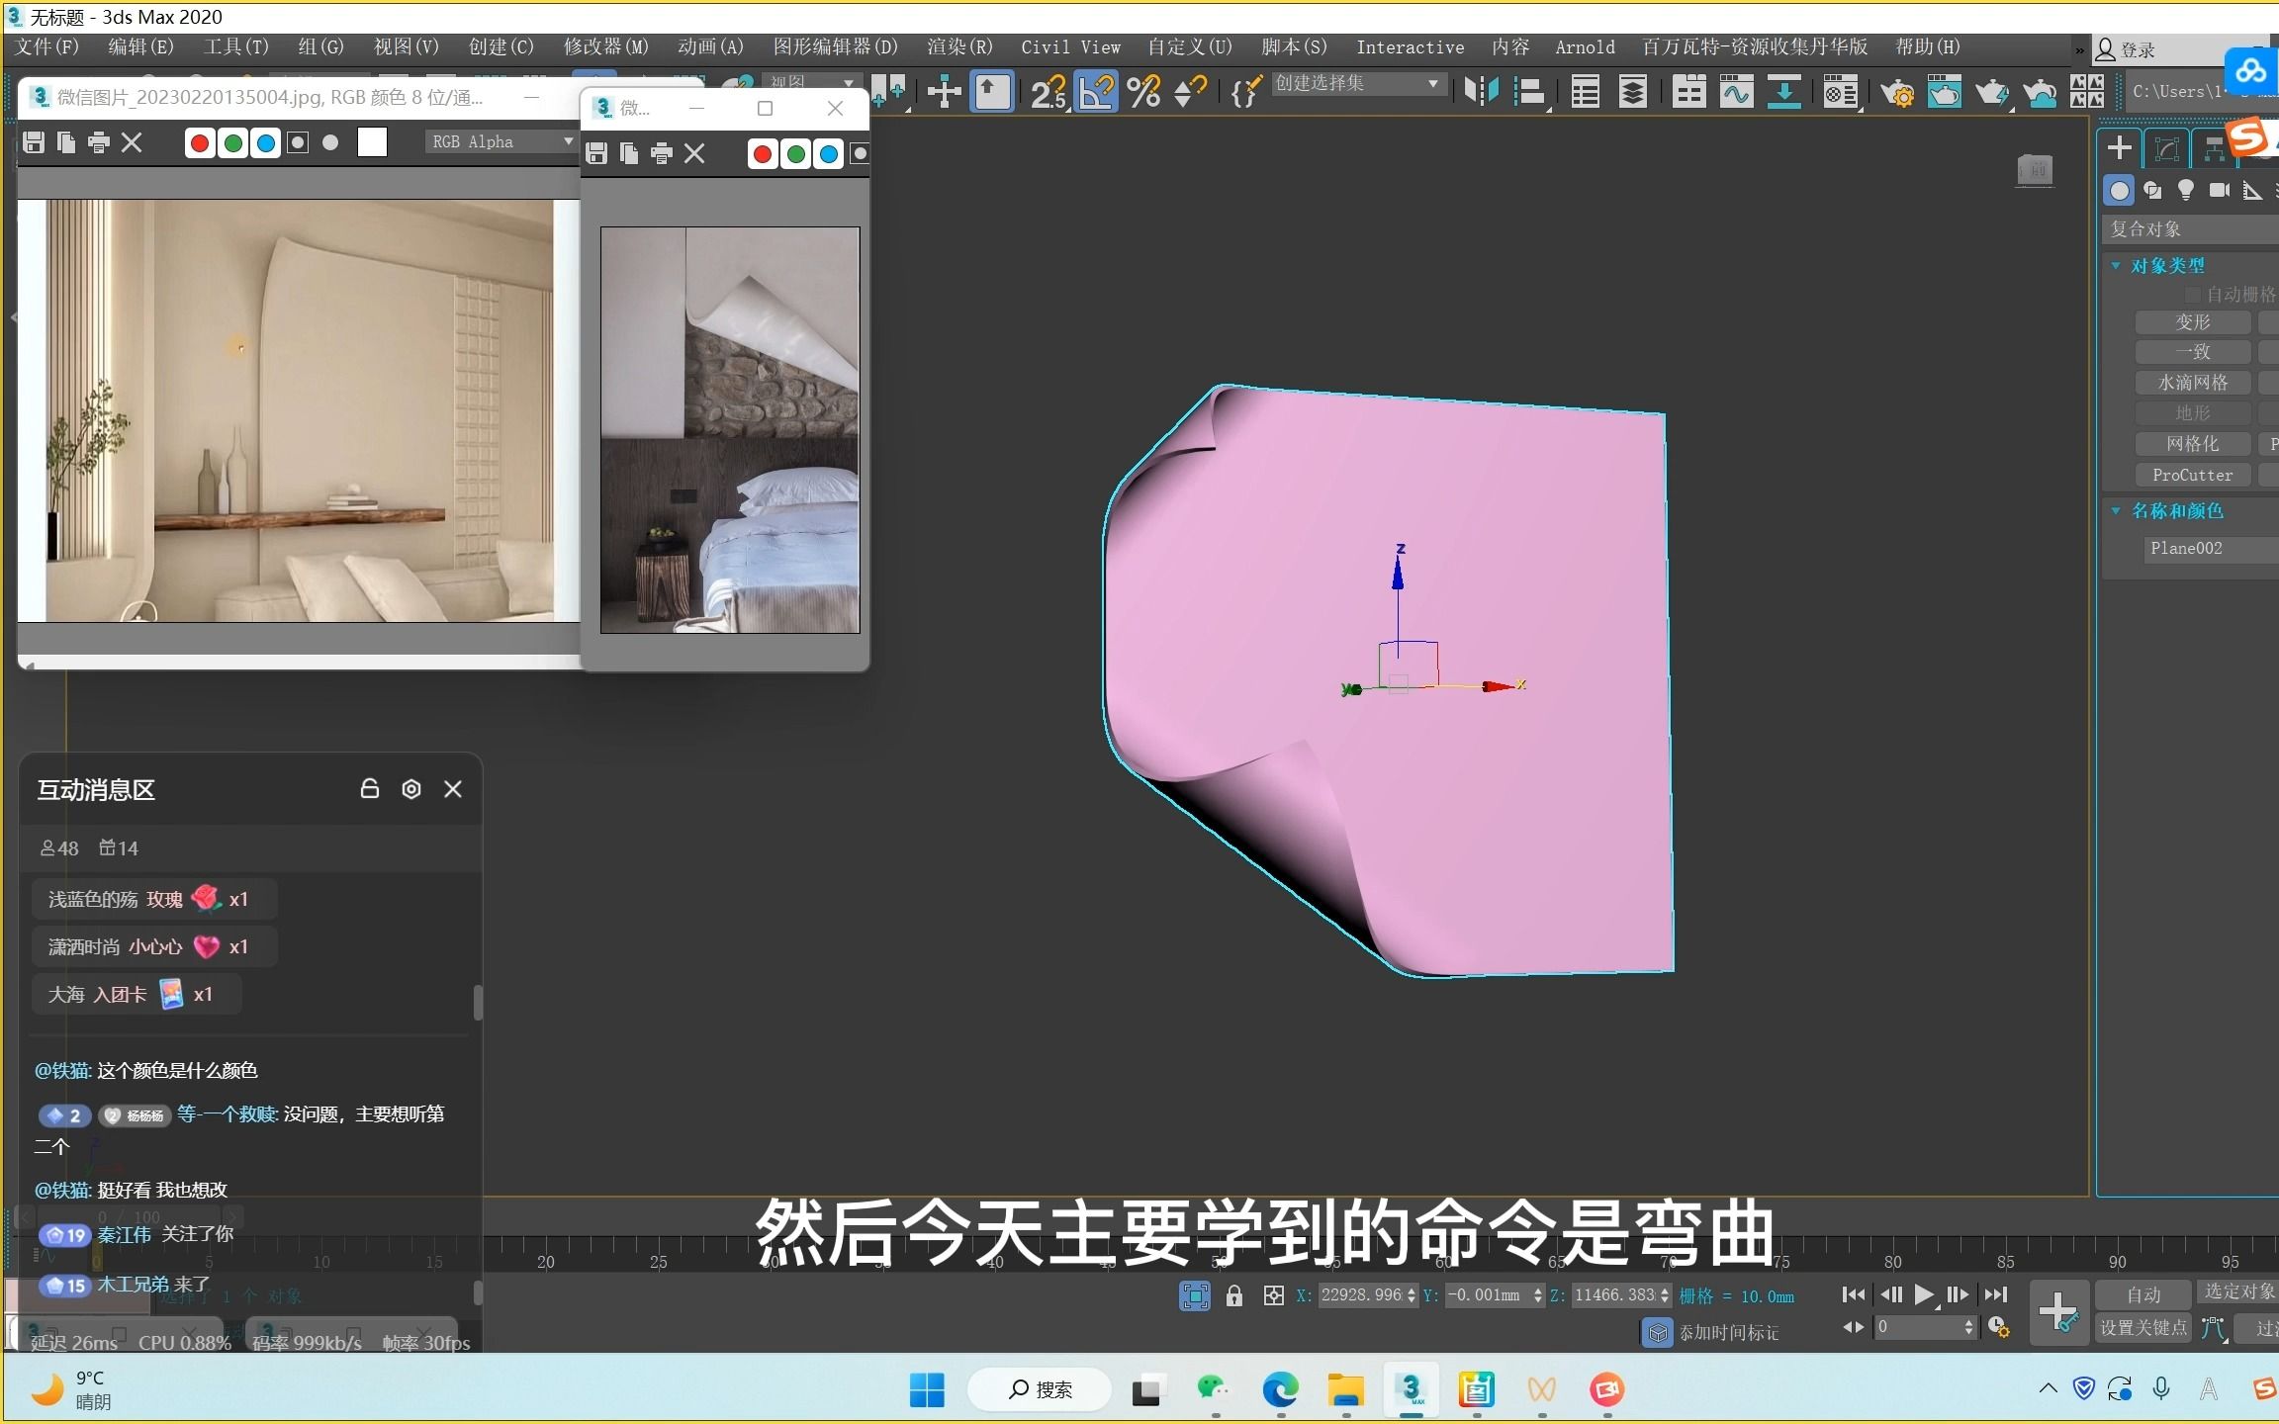This screenshot has width=2279, height=1424.
Task: Check the 自动栅格 autogrid checkbox
Action: coord(2193,295)
